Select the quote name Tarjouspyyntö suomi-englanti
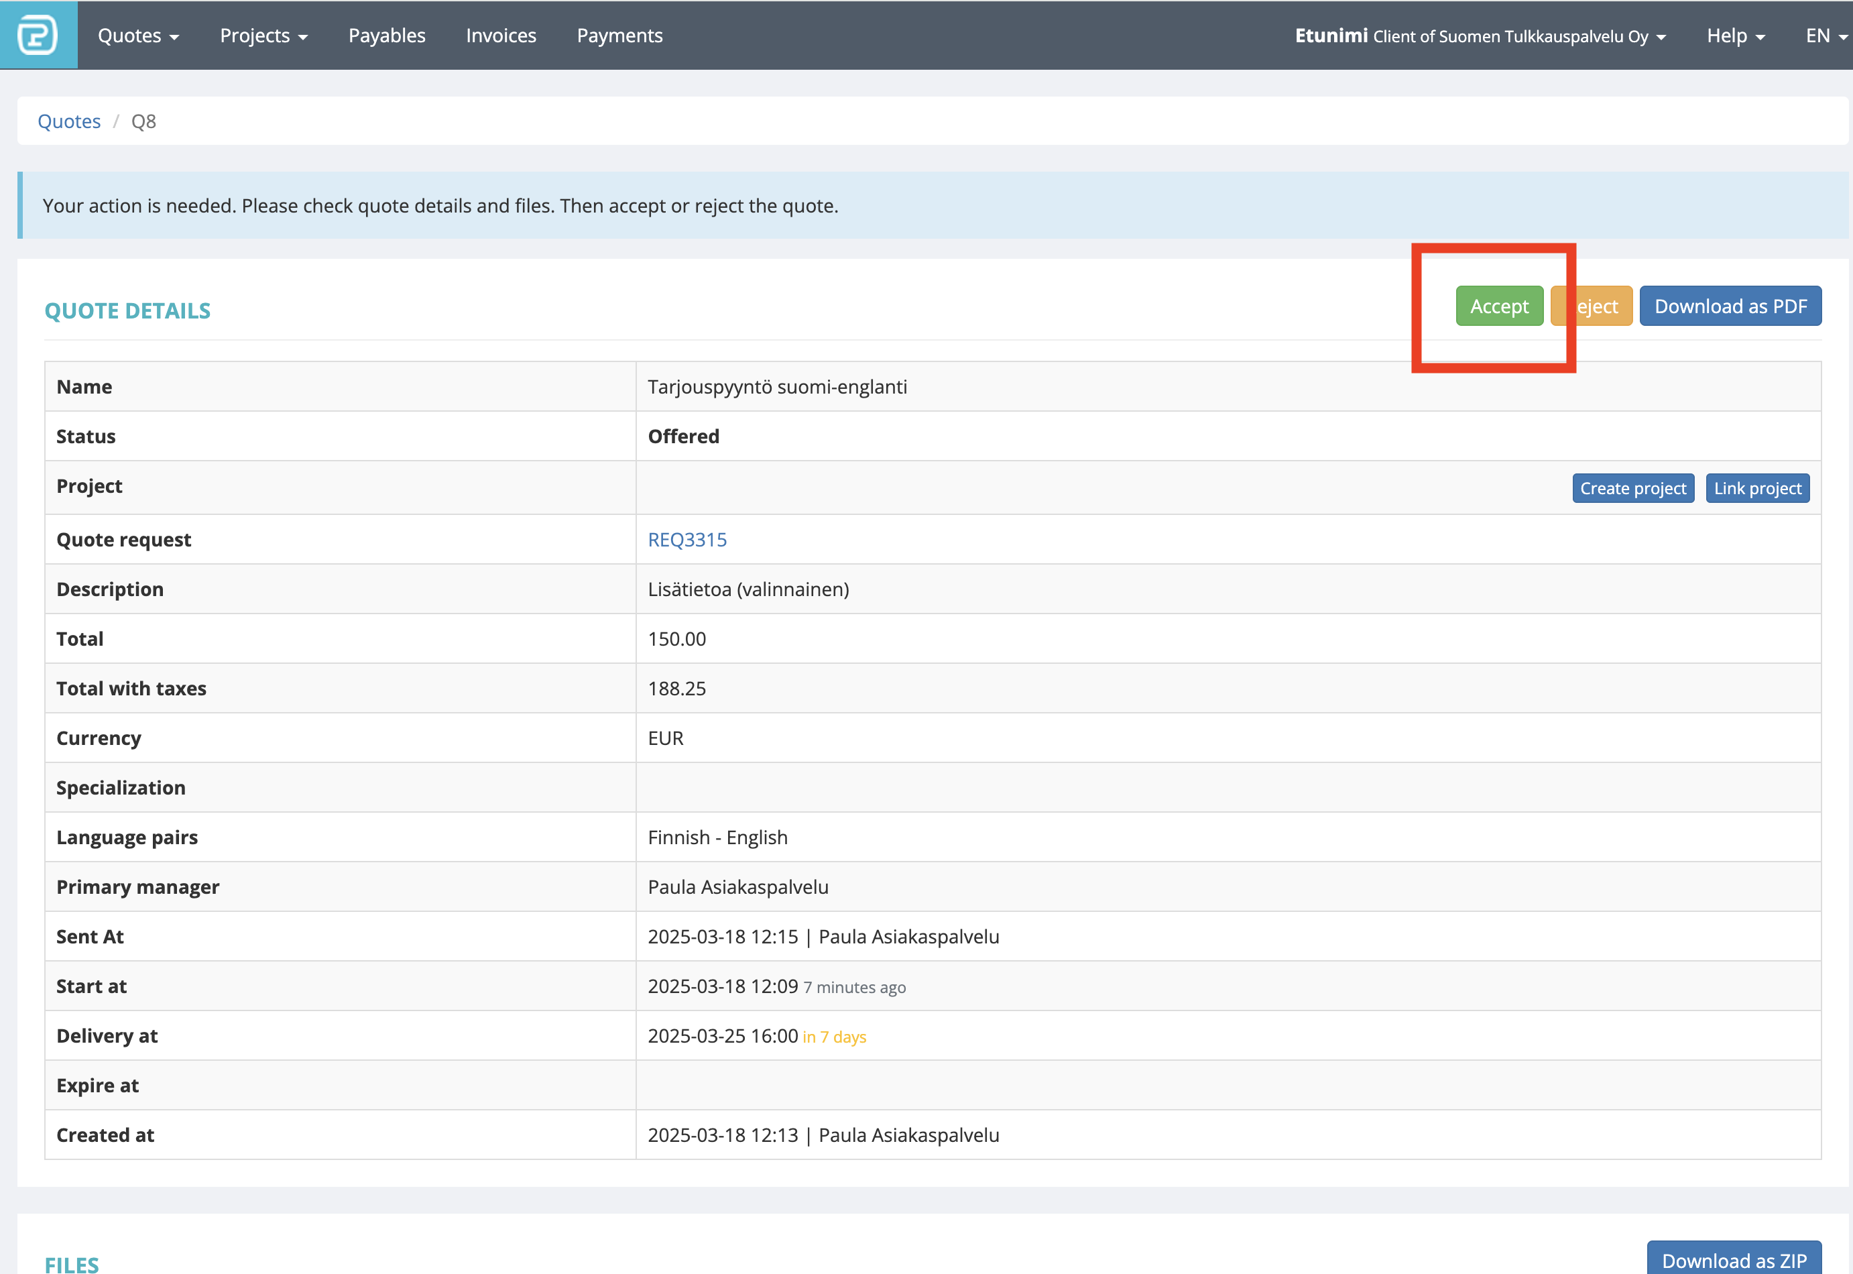The width and height of the screenshot is (1853, 1274). [x=777, y=387]
